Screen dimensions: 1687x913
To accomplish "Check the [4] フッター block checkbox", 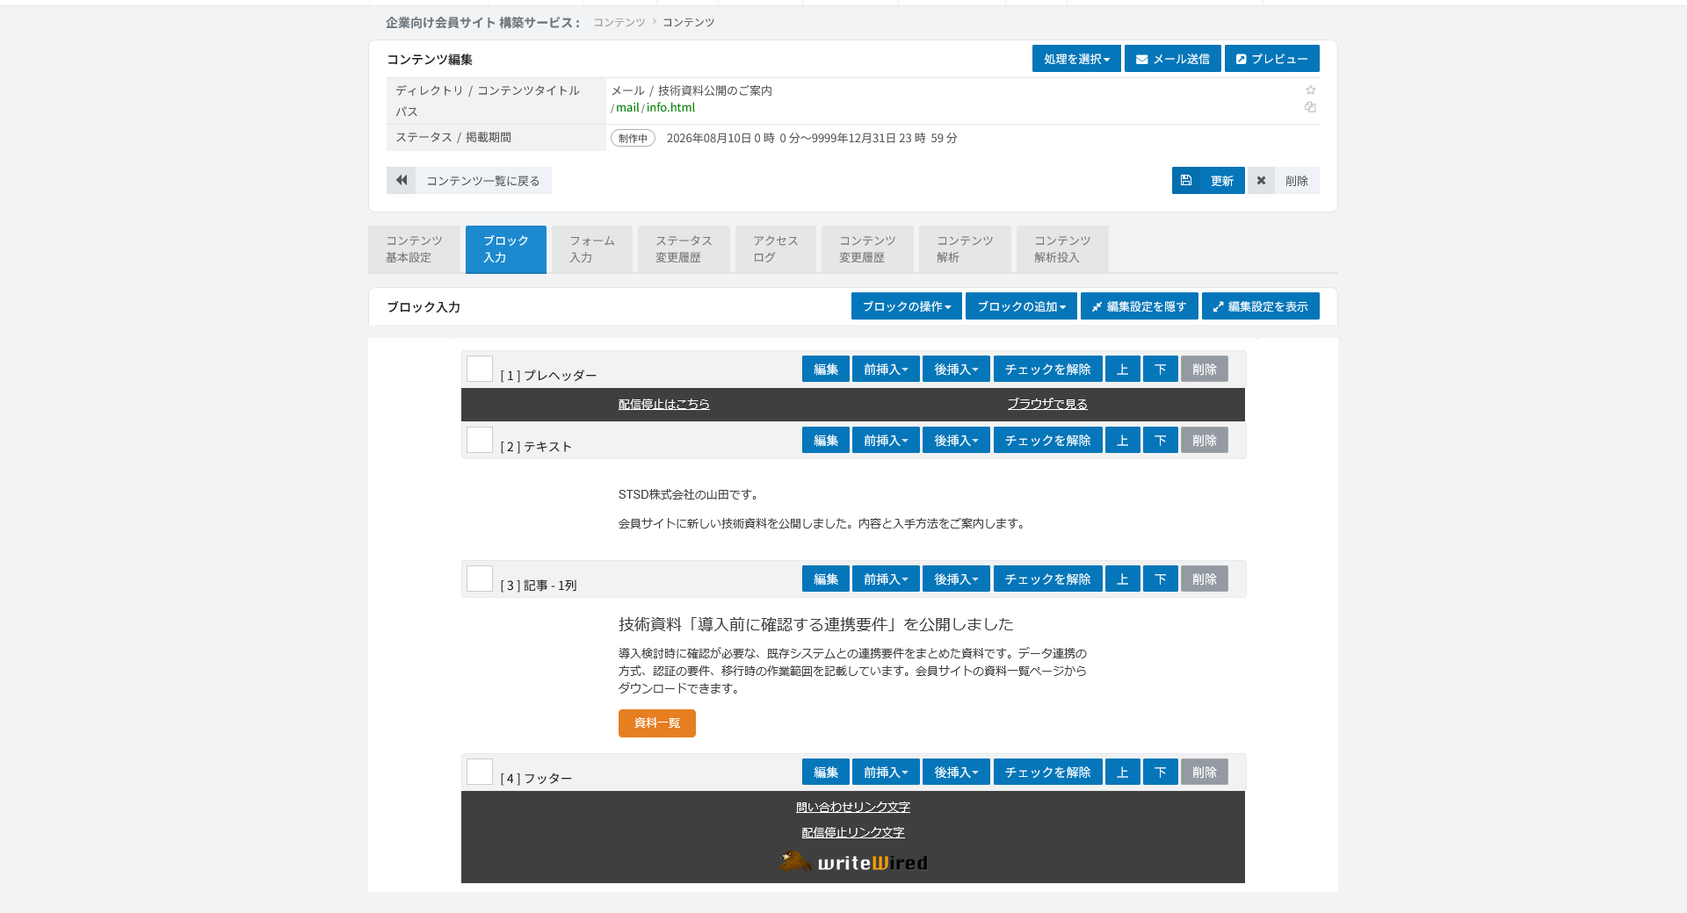I will 480,772.
